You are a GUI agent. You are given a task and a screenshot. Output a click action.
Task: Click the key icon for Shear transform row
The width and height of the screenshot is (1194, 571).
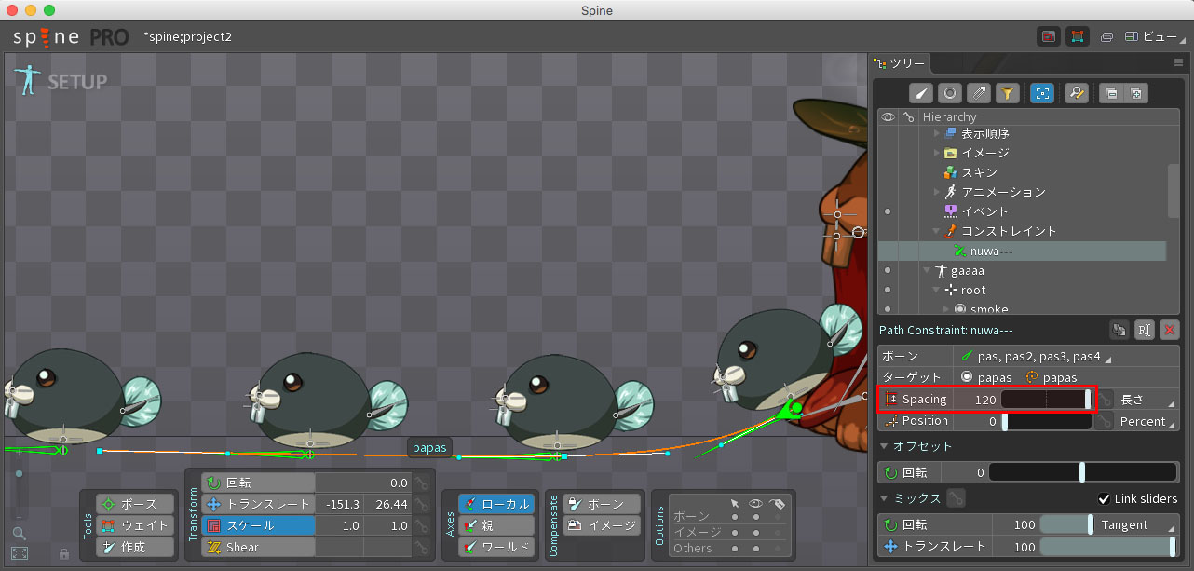click(x=422, y=547)
